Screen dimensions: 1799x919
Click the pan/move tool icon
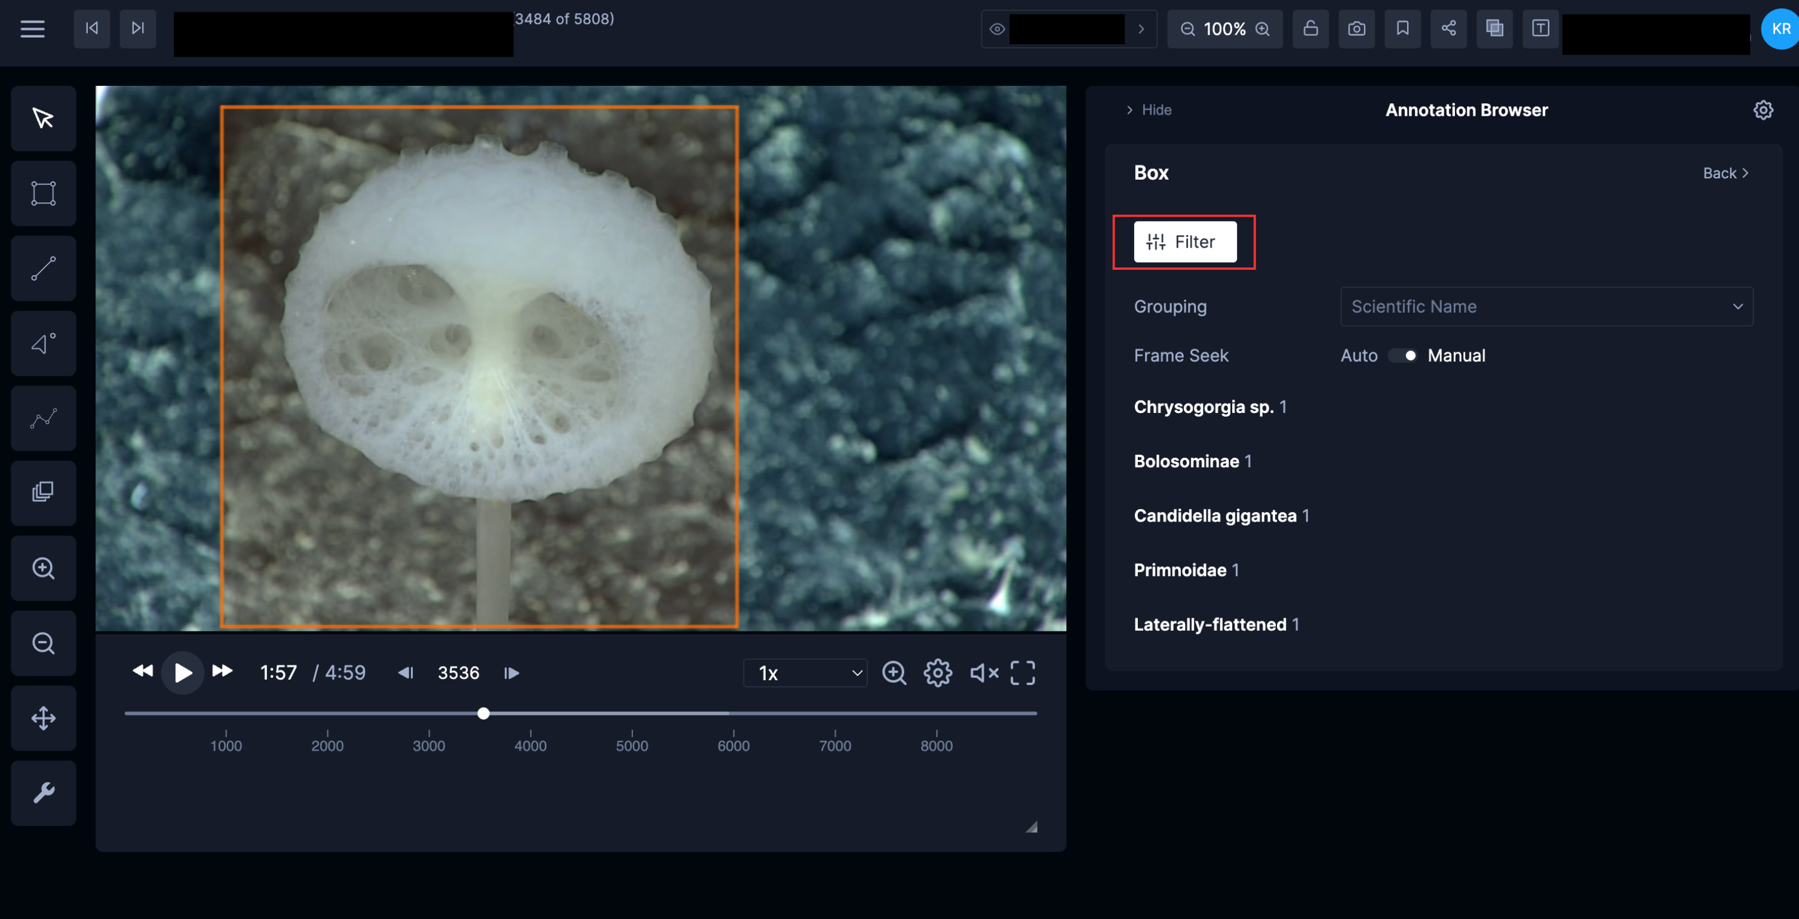tap(43, 718)
